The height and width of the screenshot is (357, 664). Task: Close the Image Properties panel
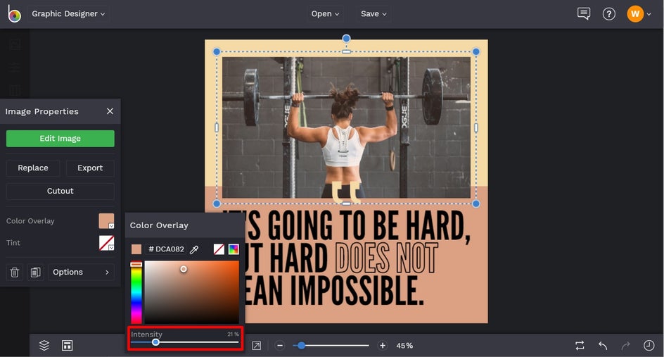tap(110, 111)
